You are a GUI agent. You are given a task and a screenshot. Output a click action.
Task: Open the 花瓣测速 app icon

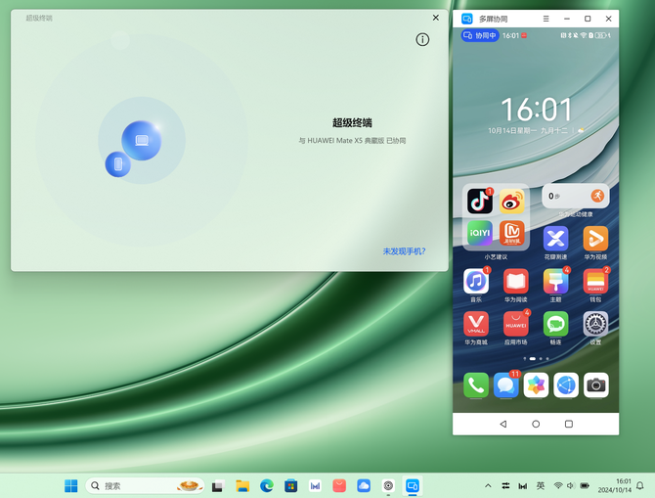555,239
